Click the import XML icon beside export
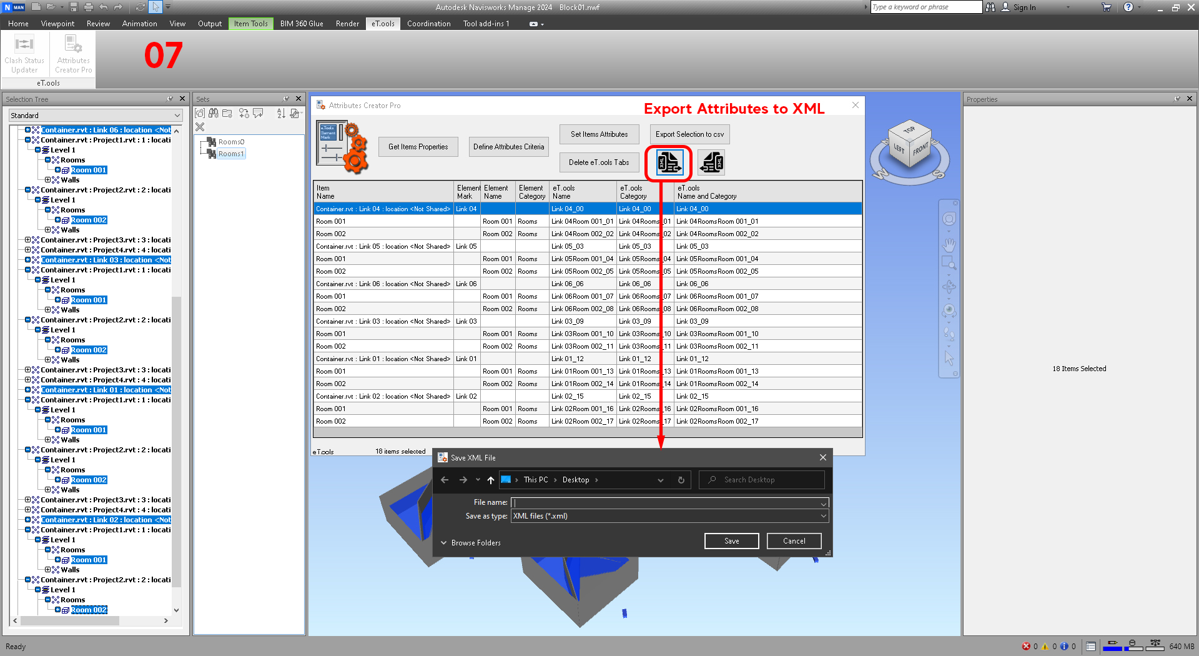The image size is (1199, 656). pyautogui.click(x=711, y=163)
